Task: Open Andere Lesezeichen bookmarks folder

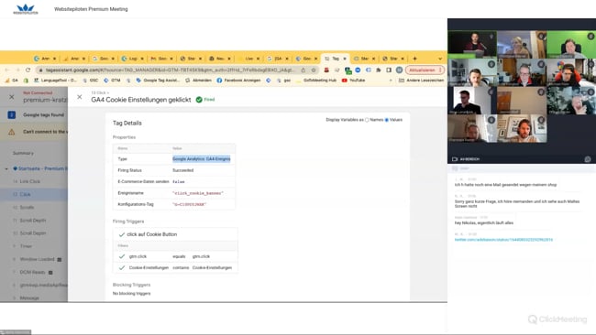Action: pyautogui.click(x=421, y=81)
